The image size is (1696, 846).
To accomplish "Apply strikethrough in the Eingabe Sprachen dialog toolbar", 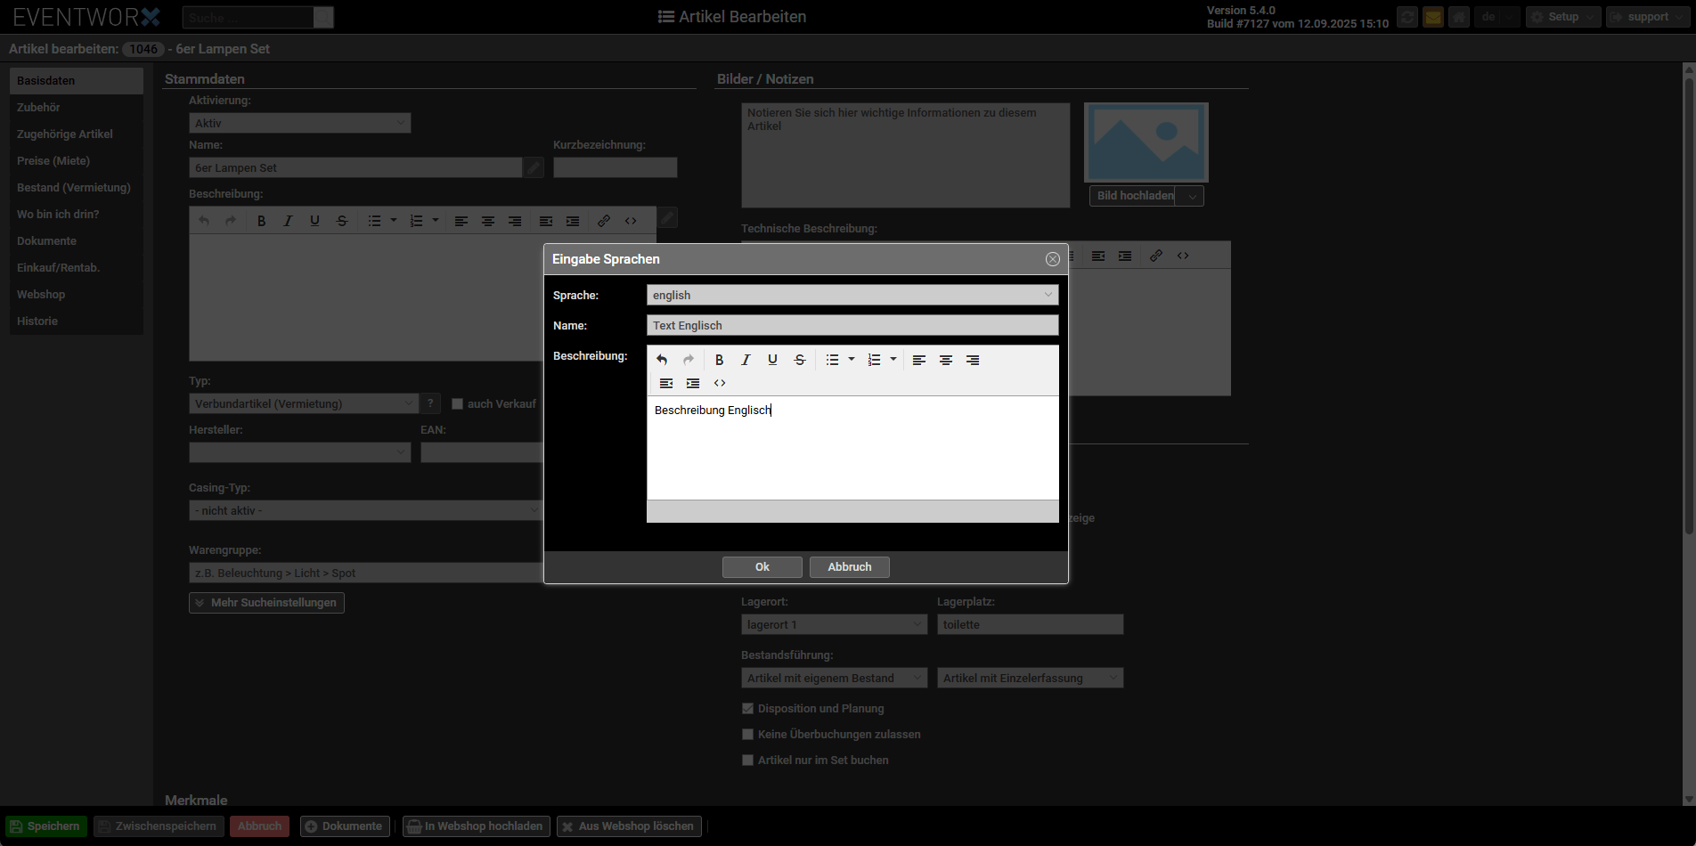I will [799, 360].
